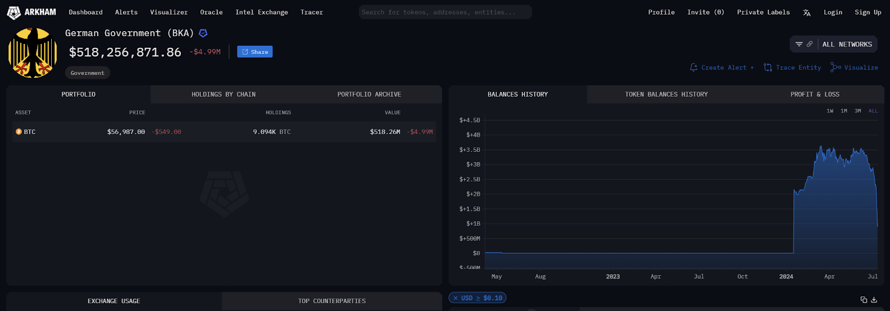The width and height of the screenshot is (890, 311).
Task: Click the Arkham logo in the header
Action: pyautogui.click(x=32, y=12)
